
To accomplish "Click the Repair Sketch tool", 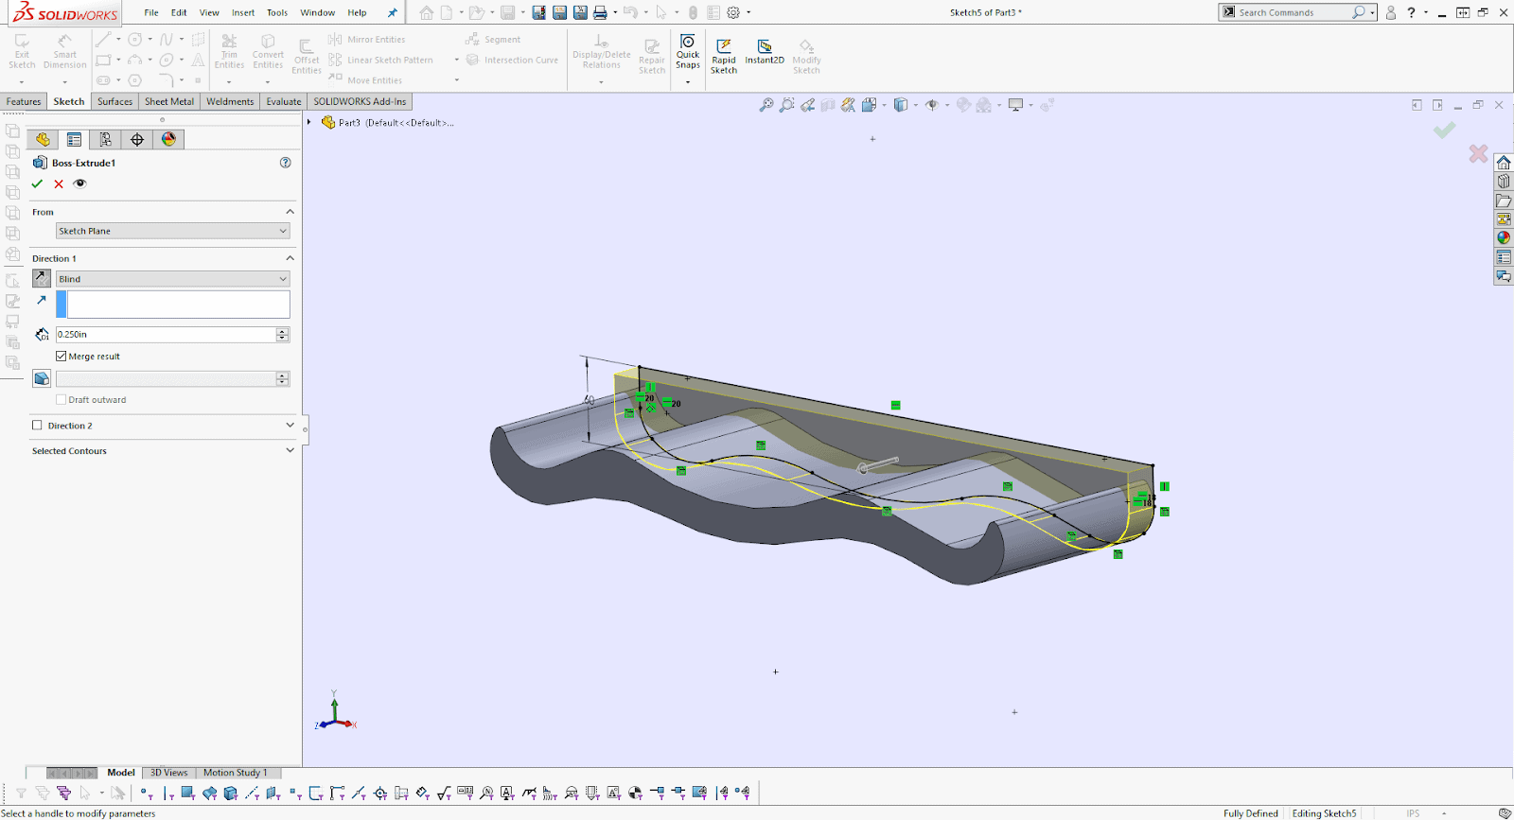I will 652,56.
